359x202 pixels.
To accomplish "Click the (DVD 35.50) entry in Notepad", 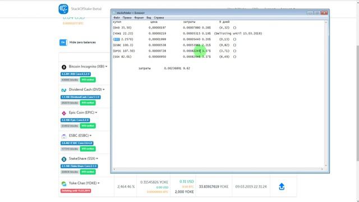I will tap(122, 27).
